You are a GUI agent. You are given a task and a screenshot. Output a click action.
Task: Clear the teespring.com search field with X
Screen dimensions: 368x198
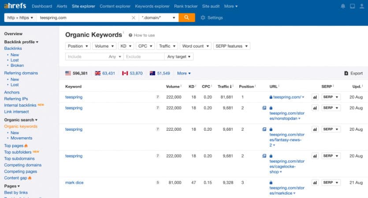[134, 18]
